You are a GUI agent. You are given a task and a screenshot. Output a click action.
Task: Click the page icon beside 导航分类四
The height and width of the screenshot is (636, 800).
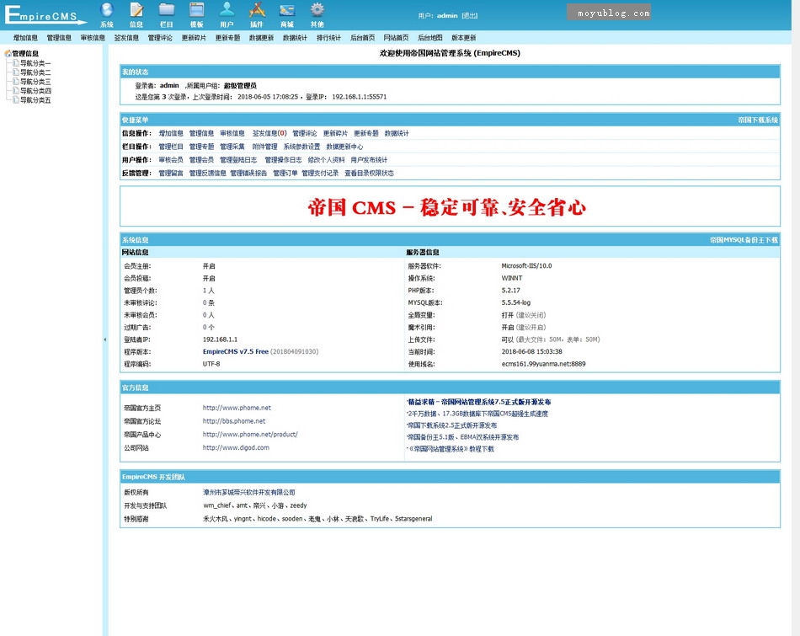coord(16,90)
